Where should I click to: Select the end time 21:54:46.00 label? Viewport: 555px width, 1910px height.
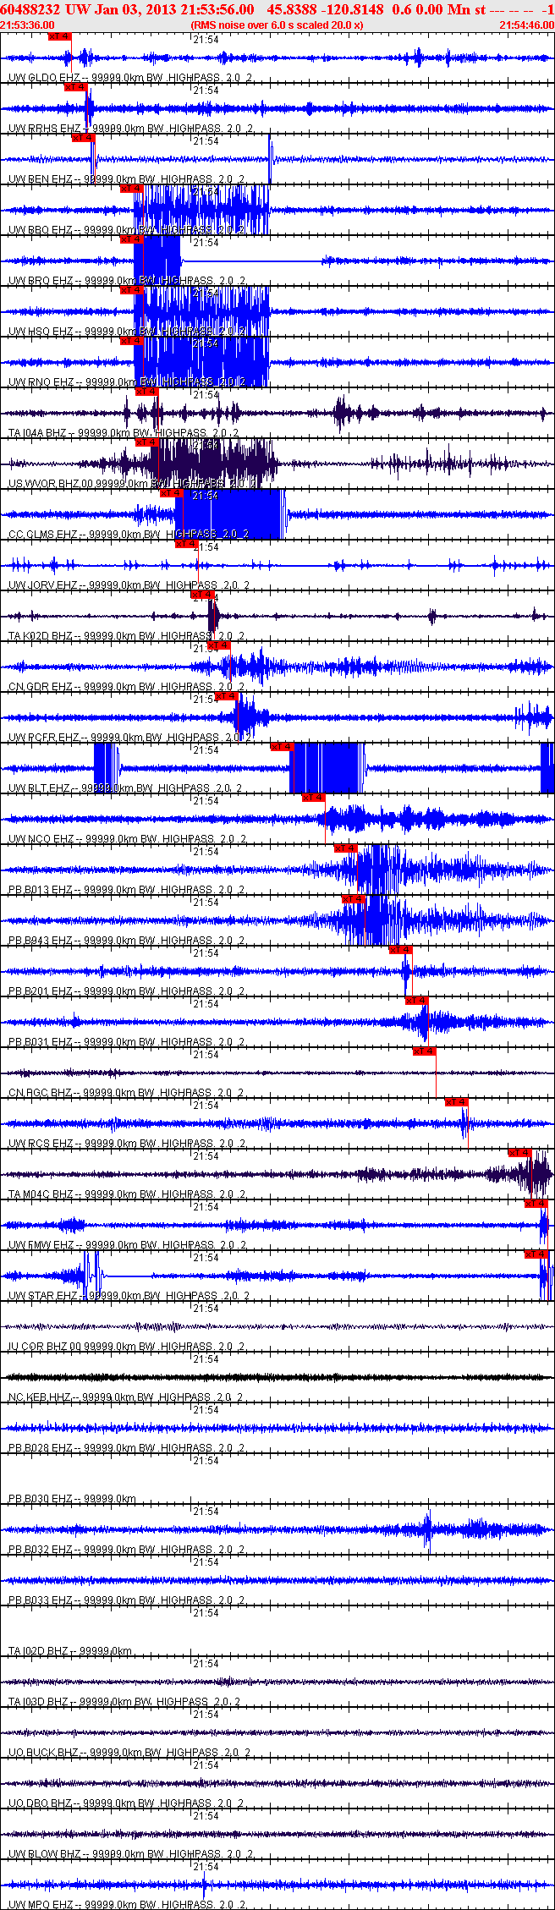point(527,25)
